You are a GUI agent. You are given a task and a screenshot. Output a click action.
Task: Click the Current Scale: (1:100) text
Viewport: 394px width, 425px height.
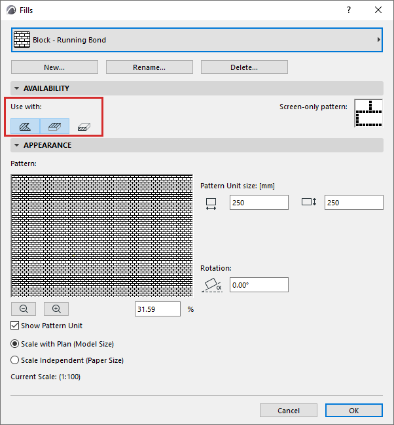46,377
